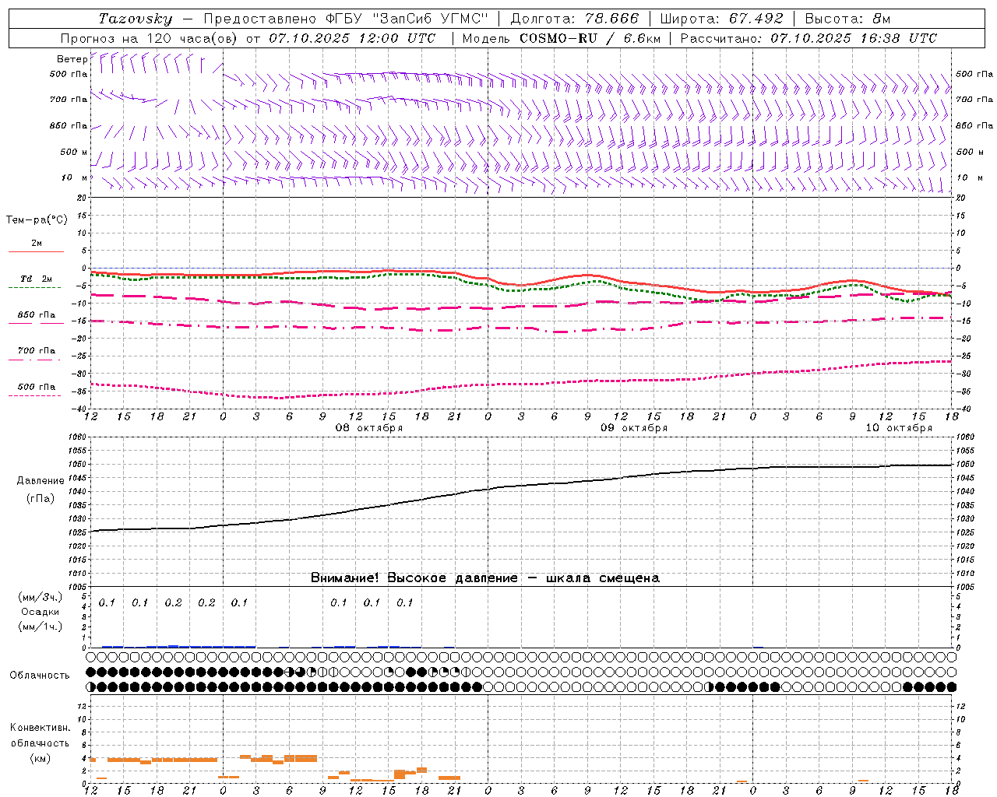Click the 10 октября date label
Viewport: 997px width, 797px height.
899,428
